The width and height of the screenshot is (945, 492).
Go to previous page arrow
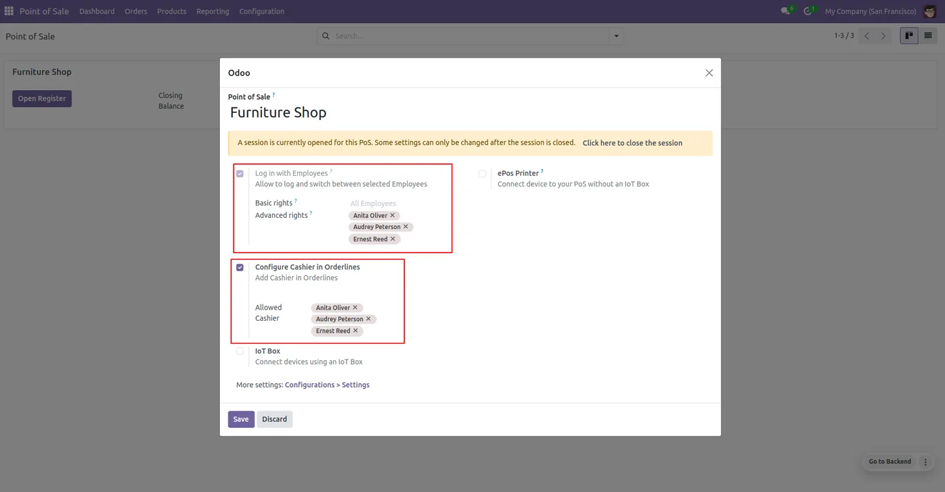click(x=867, y=36)
